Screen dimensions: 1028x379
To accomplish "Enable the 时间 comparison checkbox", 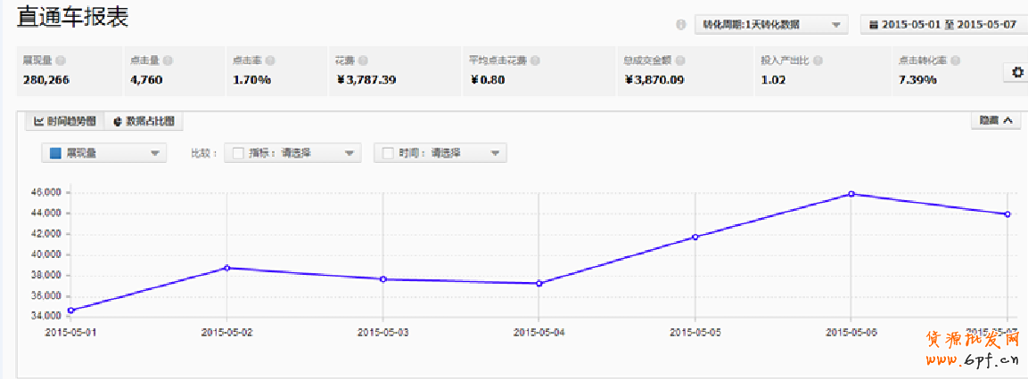I will [388, 153].
